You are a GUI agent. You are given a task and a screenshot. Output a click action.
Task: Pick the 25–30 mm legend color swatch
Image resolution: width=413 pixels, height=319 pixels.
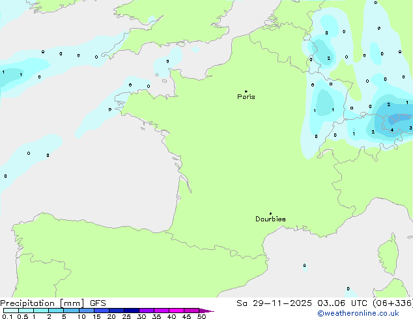(x=131, y=311)
